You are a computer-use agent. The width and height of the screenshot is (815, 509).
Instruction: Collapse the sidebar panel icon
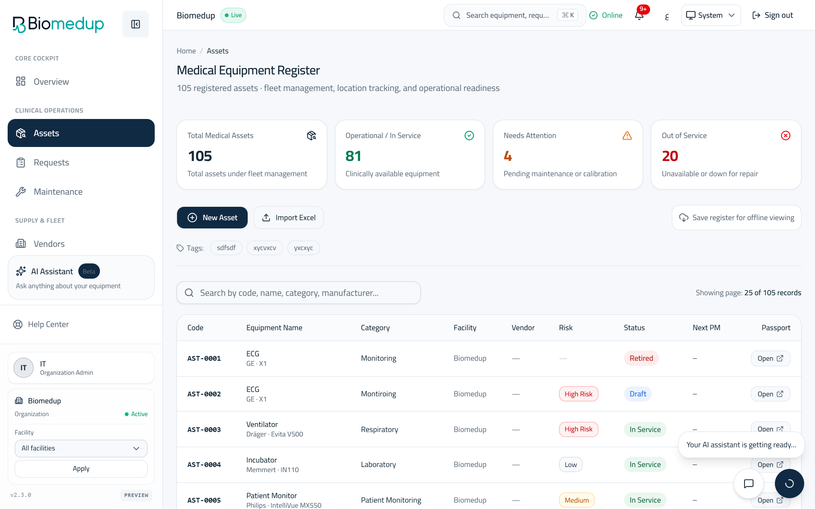coord(135,24)
